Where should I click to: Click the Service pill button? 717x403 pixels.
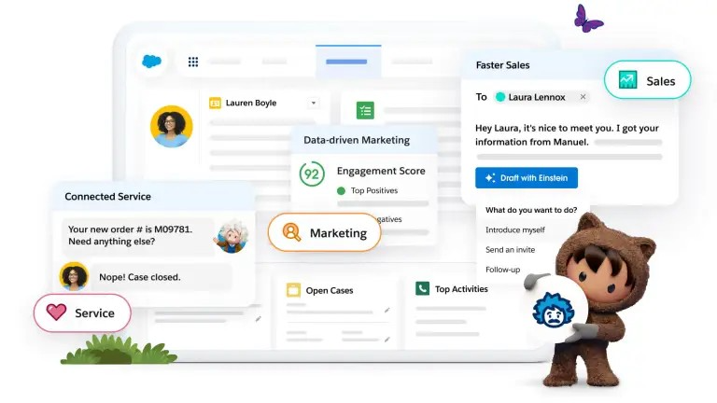click(82, 313)
